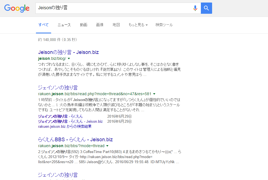This screenshot has width=268, height=180.
Task: Select the すべて tab
Action: (x=43, y=25)
